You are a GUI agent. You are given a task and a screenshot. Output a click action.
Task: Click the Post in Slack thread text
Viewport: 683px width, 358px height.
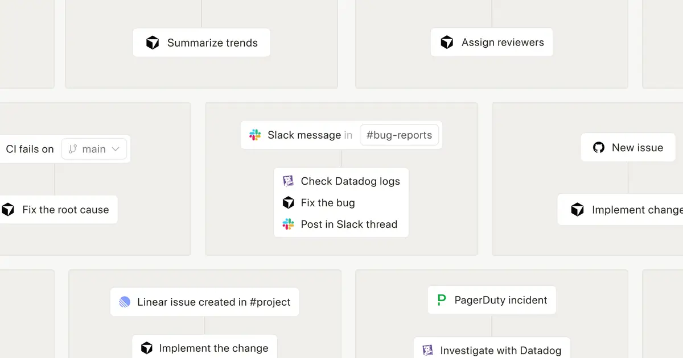pos(349,224)
